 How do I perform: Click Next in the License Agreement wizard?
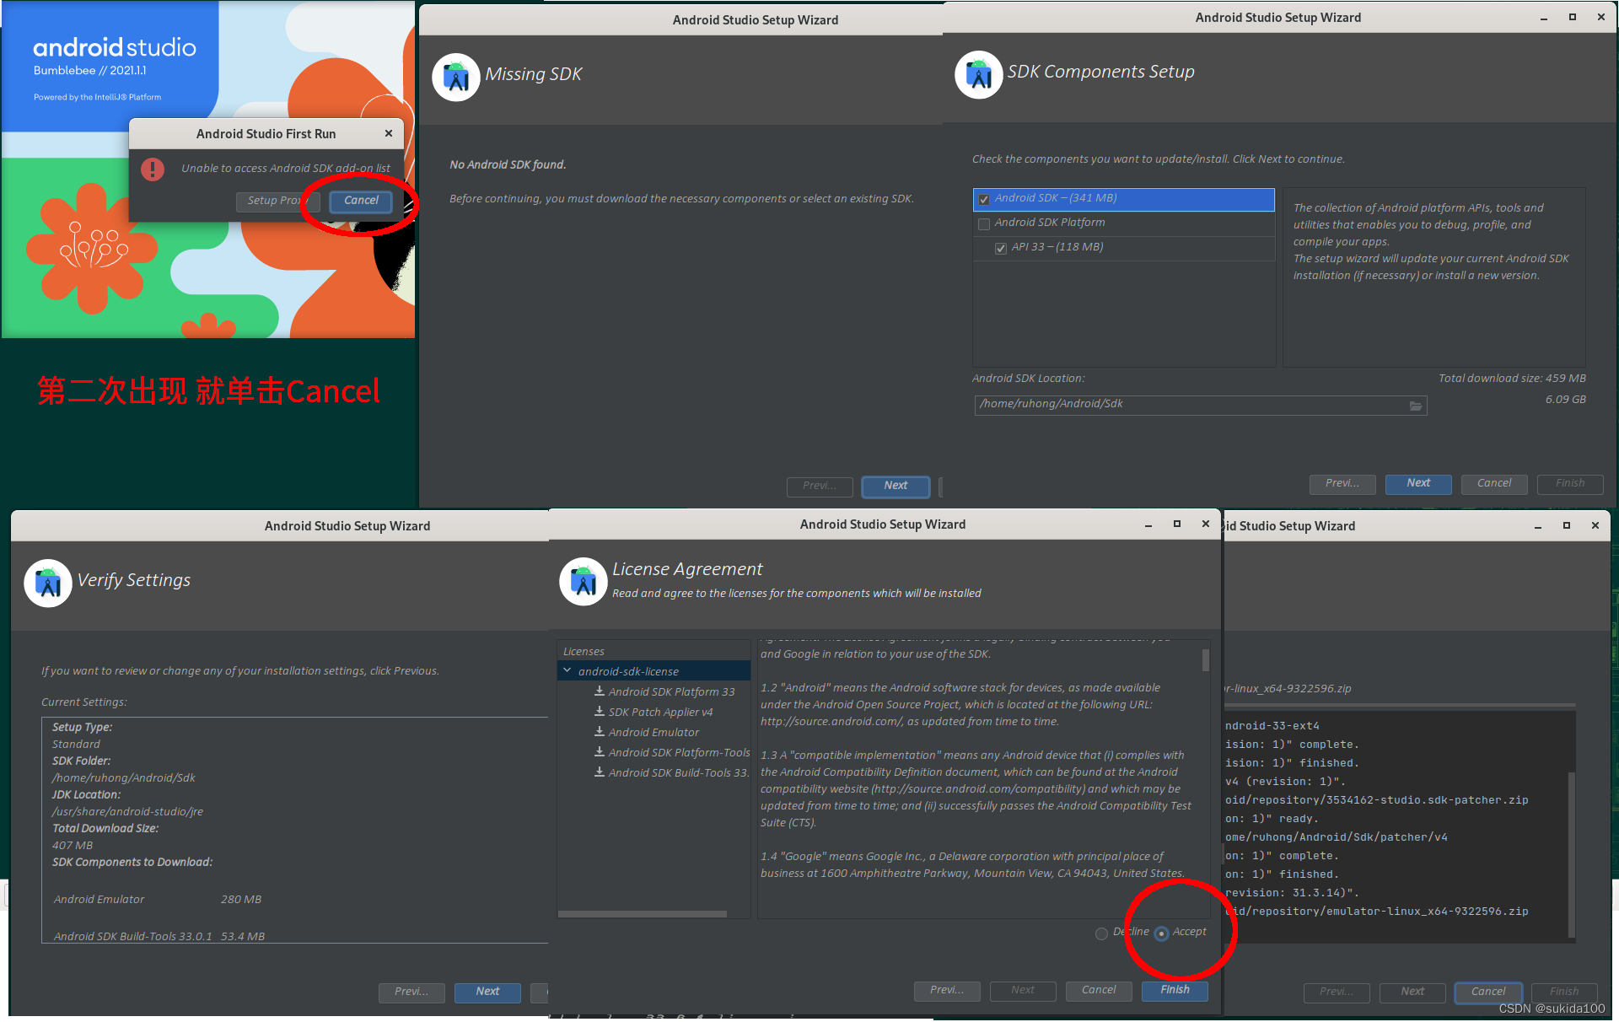click(1023, 991)
